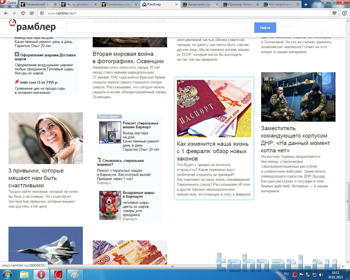
Task: Click the passport and banknotes image
Action: [x=214, y=109]
